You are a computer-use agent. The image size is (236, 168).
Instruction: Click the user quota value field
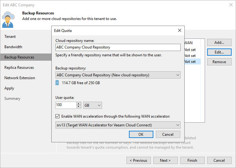pos(66,105)
